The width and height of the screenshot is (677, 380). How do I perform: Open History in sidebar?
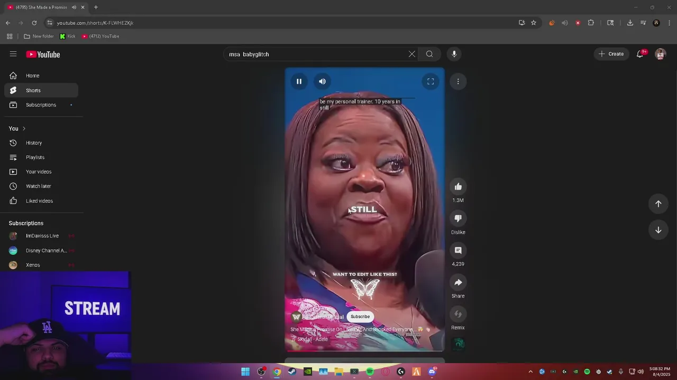[41, 142]
